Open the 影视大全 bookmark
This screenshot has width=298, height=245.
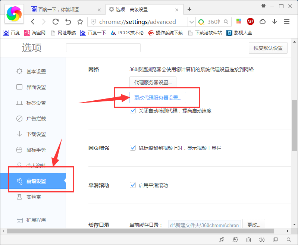click(239, 33)
